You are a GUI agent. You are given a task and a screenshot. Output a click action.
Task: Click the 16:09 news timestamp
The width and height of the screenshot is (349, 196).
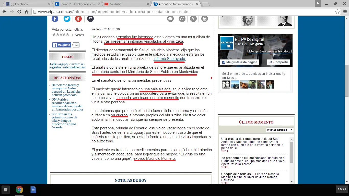pos(225,167)
